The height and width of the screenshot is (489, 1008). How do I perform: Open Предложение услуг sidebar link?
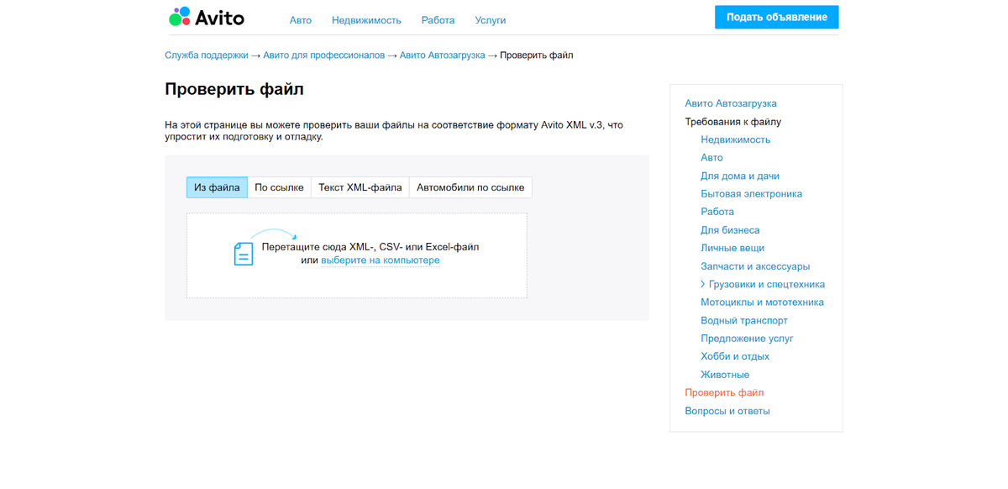[x=748, y=339]
